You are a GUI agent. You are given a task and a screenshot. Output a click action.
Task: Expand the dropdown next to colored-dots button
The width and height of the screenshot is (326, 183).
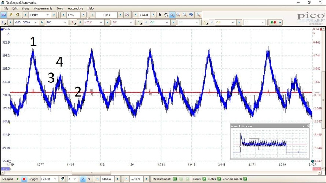click(280, 22)
